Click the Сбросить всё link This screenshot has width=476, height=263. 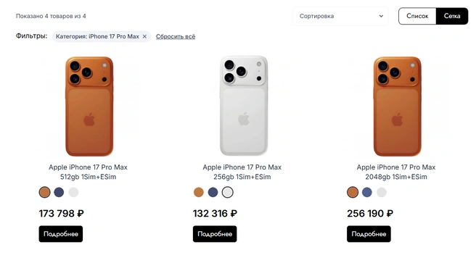(x=176, y=36)
